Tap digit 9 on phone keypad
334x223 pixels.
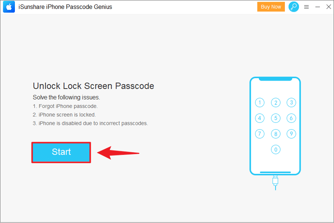pos(291,134)
